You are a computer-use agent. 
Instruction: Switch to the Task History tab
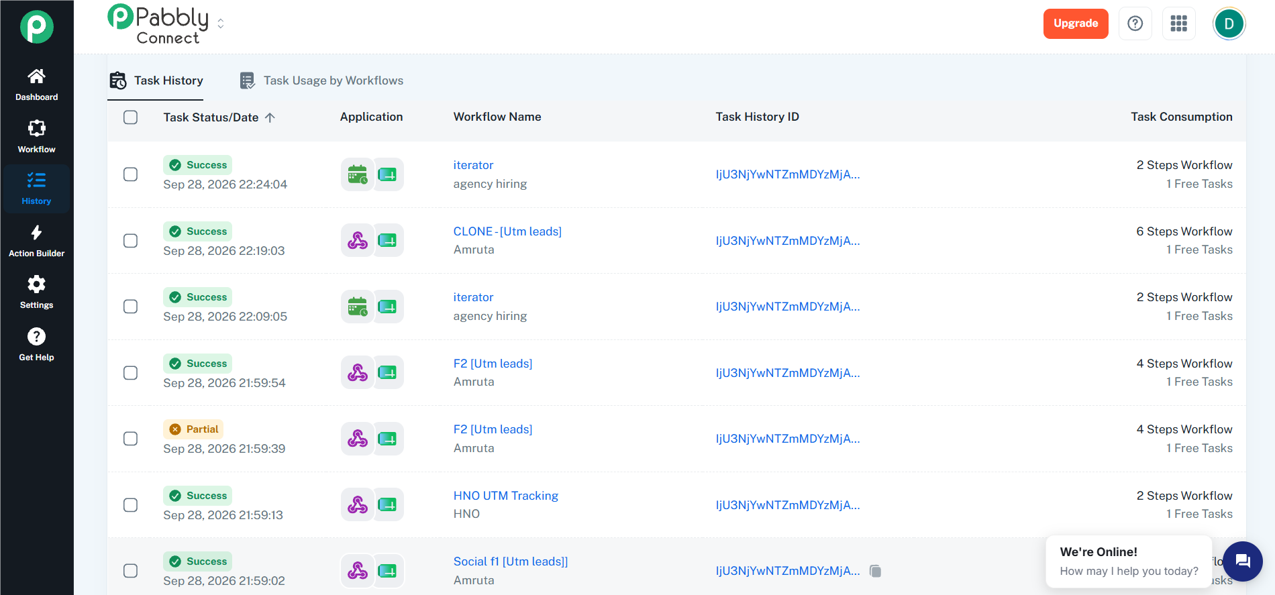(156, 80)
